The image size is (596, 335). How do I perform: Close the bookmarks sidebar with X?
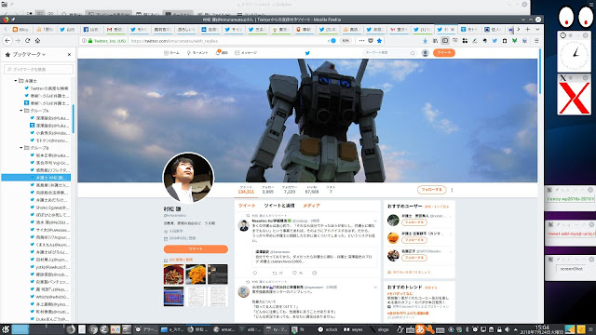pyautogui.click(x=69, y=55)
